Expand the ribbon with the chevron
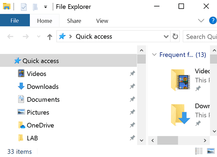 point(201,21)
